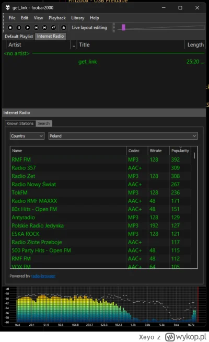The width and height of the screenshot is (209, 342).
Task: Sort stations by Bitrate column
Action: (x=159, y=151)
